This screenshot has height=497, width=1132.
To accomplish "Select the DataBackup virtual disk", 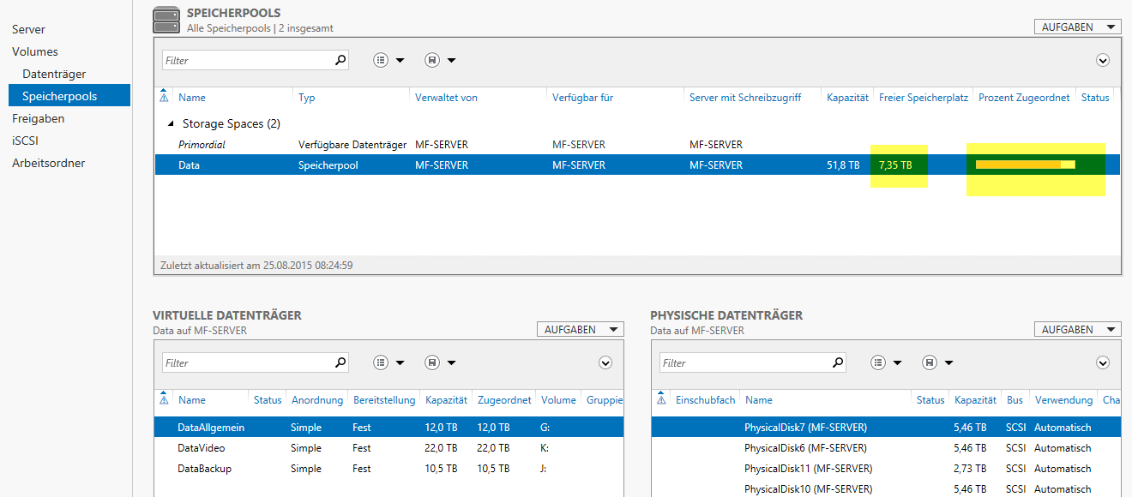I will tap(388, 468).
